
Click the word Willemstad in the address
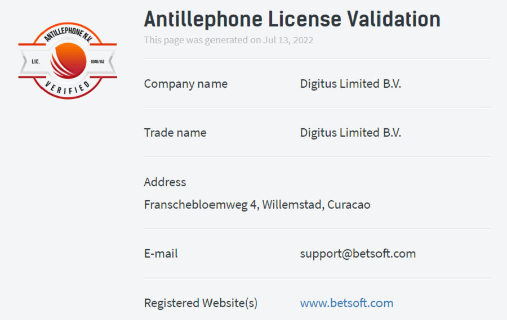(292, 204)
